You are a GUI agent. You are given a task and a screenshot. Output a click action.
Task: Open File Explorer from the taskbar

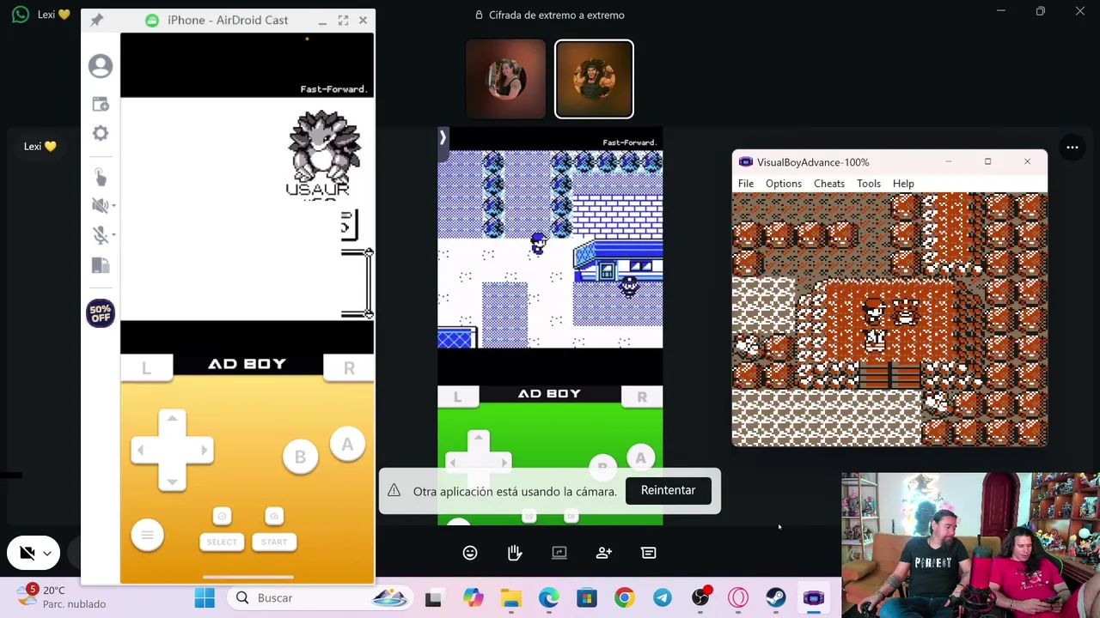tap(511, 598)
